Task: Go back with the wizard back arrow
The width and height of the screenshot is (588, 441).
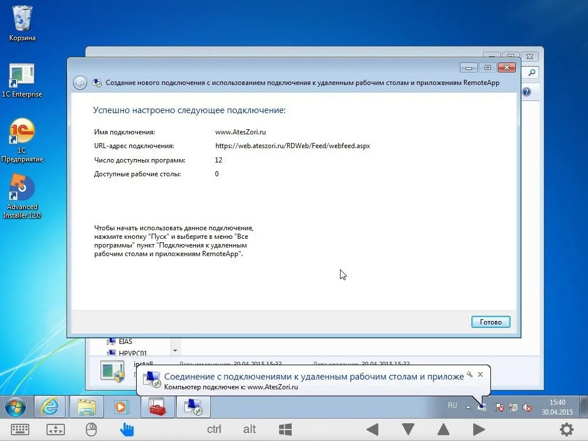Action: [x=80, y=83]
